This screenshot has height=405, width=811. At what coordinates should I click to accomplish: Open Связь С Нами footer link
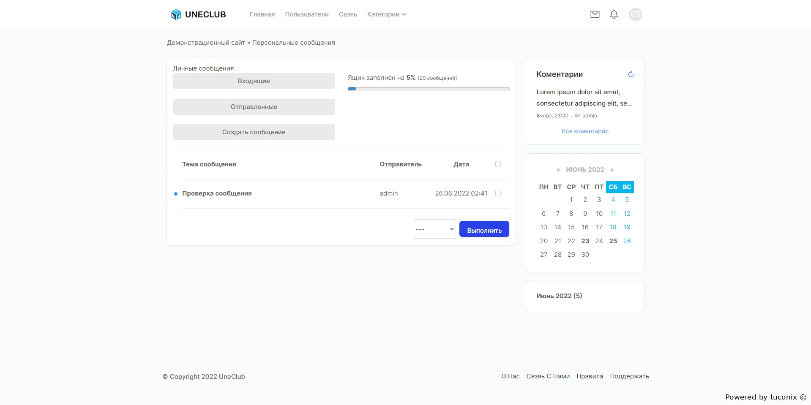point(548,376)
